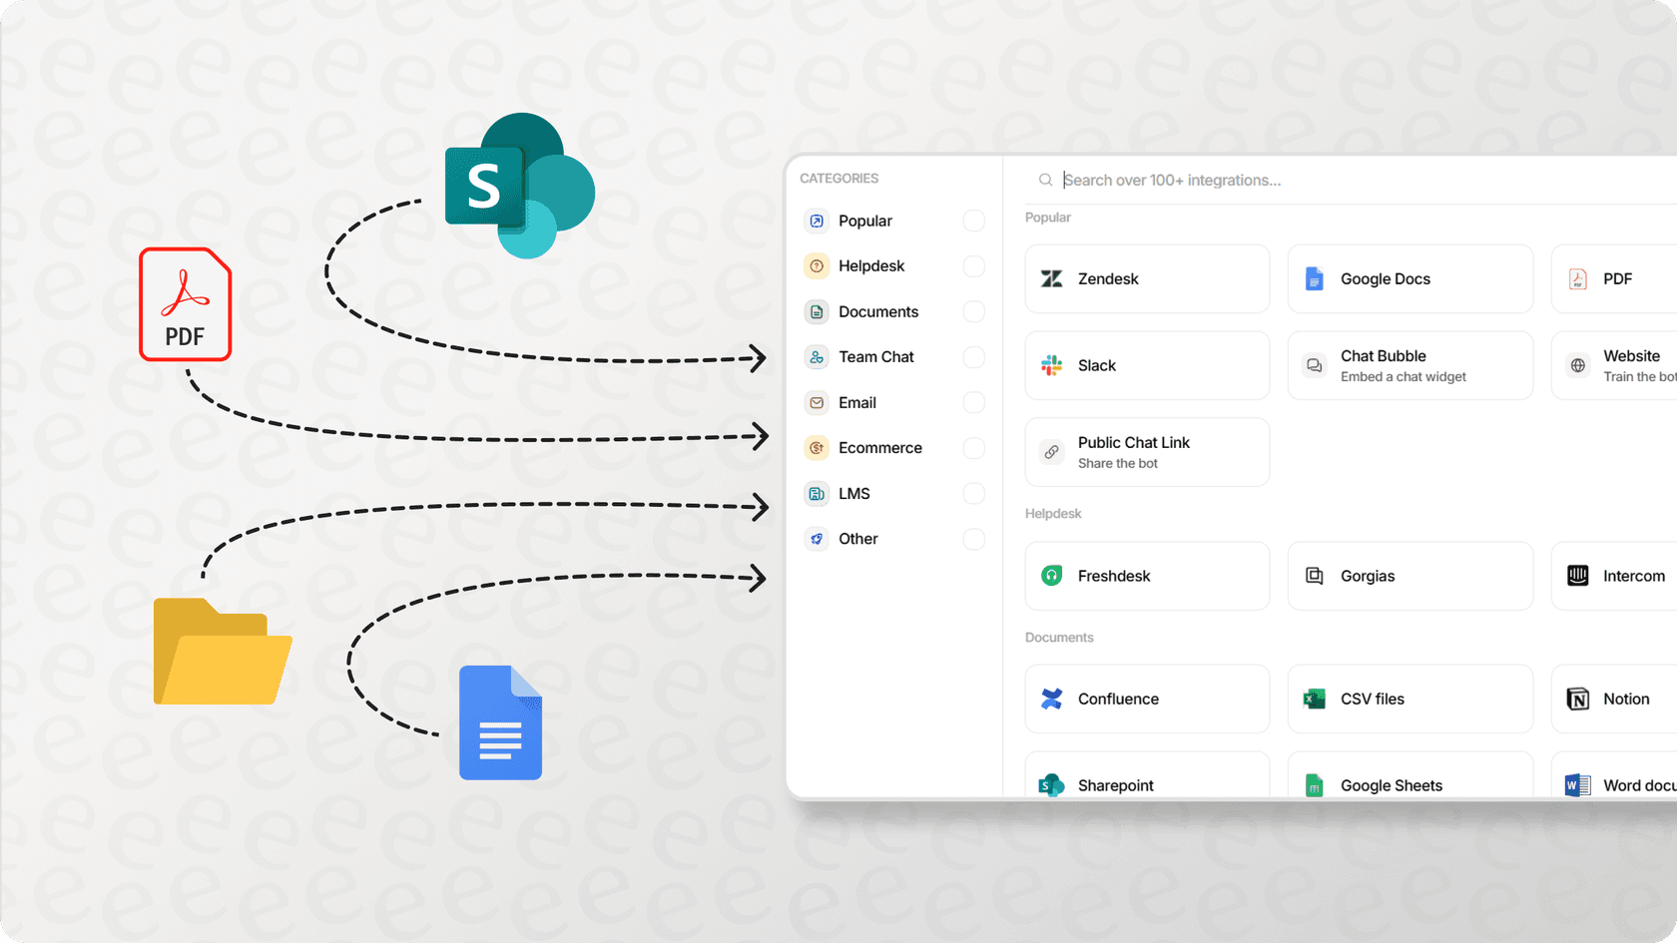Open the Public Chat Link icon
The height and width of the screenshot is (943, 1677).
1050,452
